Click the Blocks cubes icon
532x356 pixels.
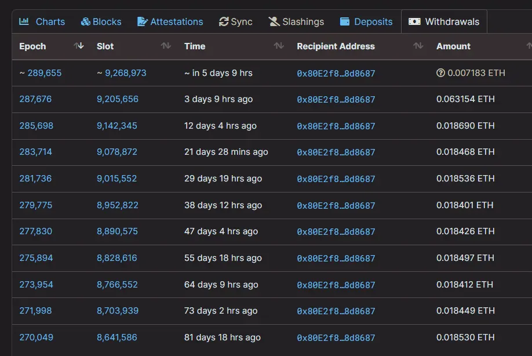(x=86, y=21)
